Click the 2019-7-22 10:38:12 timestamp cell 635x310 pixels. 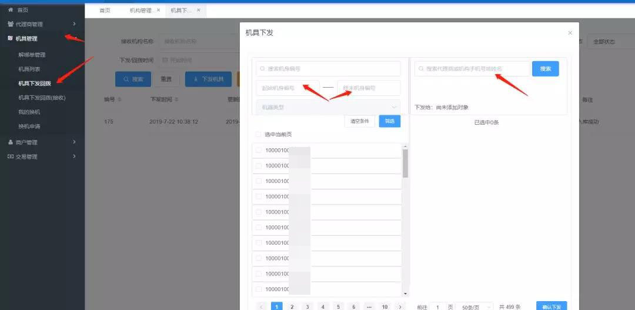point(173,122)
